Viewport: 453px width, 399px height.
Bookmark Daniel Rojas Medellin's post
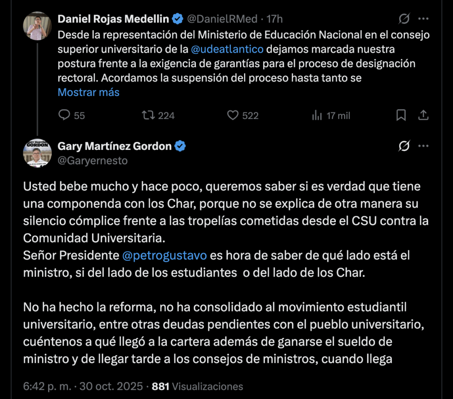click(x=401, y=115)
